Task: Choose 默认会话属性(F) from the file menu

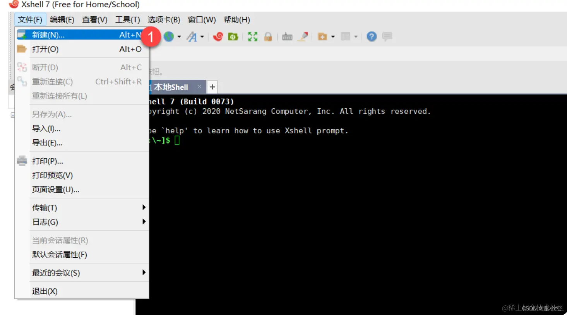Action: click(x=82, y=255)
